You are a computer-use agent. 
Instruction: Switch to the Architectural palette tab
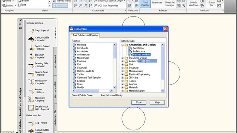(55, 61)
